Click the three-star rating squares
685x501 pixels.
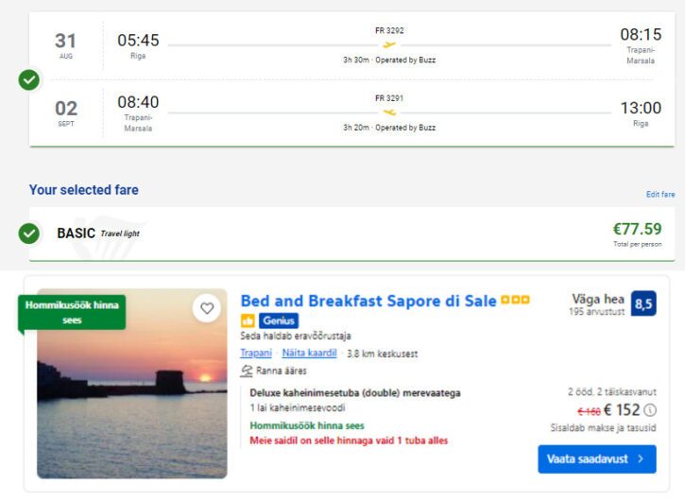pos(515,300)
